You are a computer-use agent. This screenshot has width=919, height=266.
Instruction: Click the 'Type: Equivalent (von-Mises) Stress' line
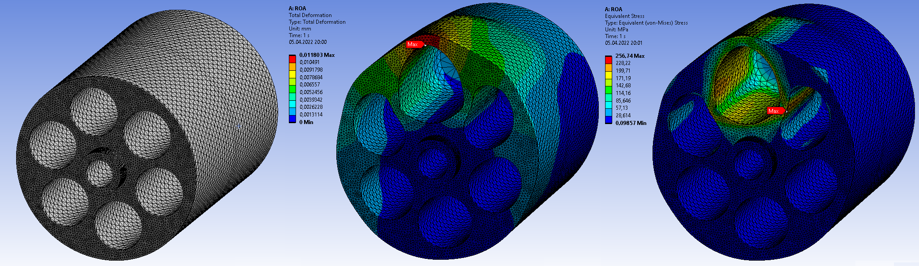pyautogui.click(x=646, y=23)
